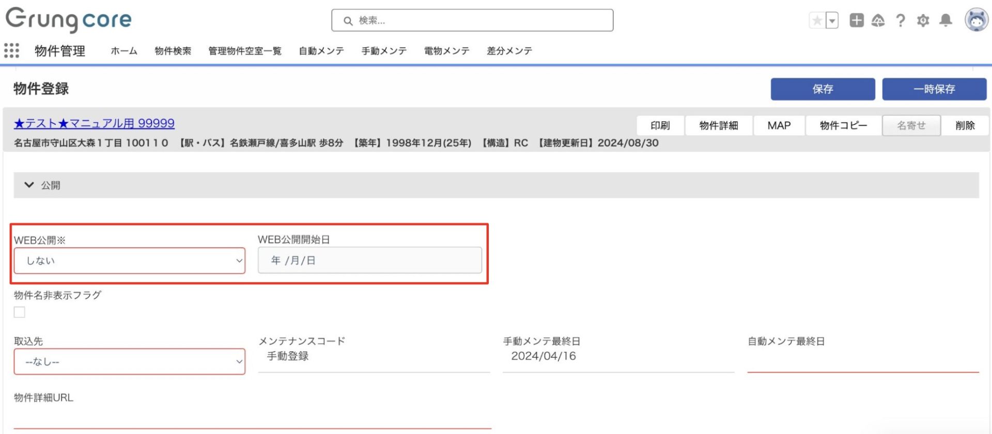Open the Trailhead guidance cloud icon
Viewport: 992px width, 434px height.
tap(878, 21)
